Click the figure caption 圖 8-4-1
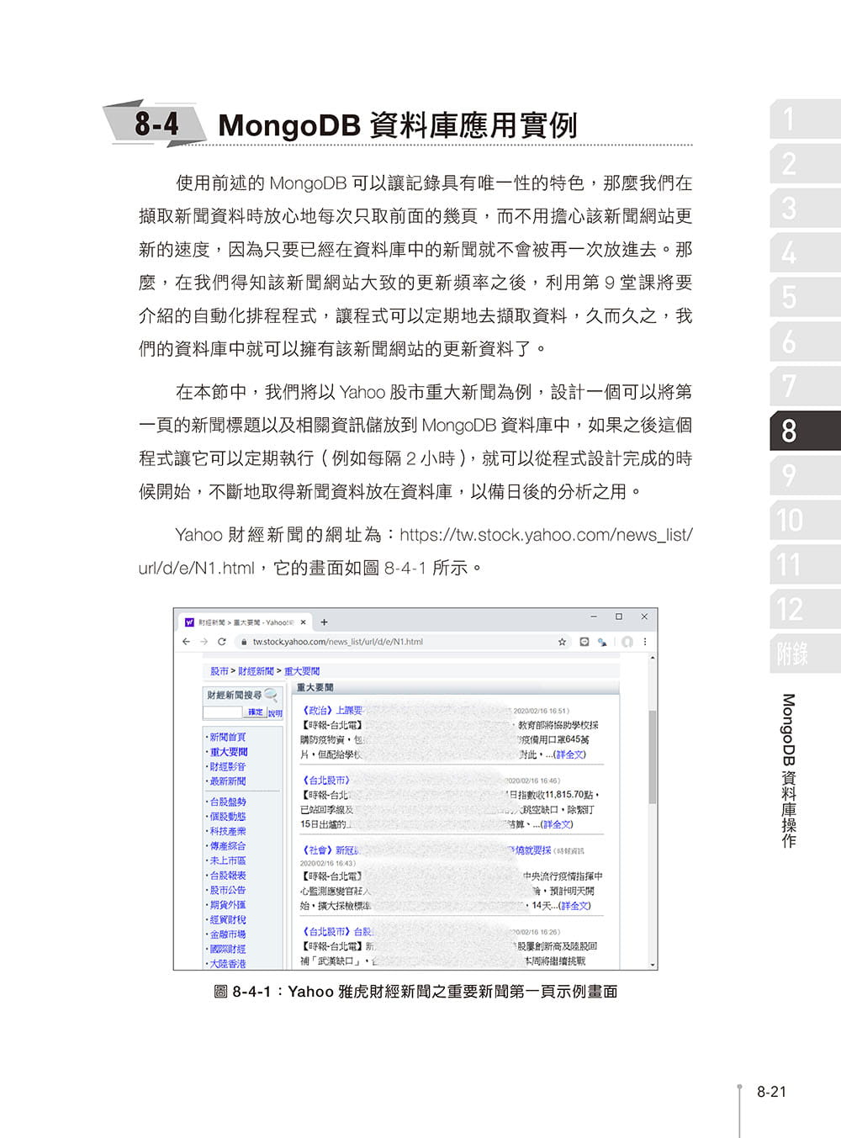 [x=416, y=992]
